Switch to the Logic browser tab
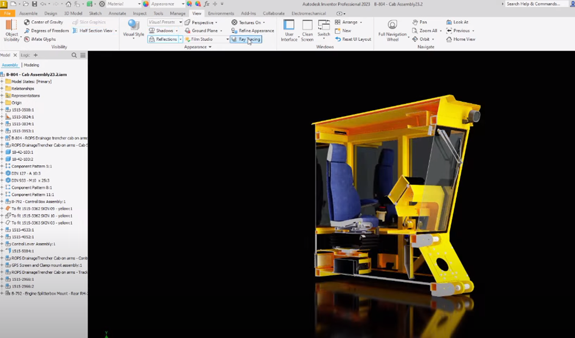 click(25, 55)
